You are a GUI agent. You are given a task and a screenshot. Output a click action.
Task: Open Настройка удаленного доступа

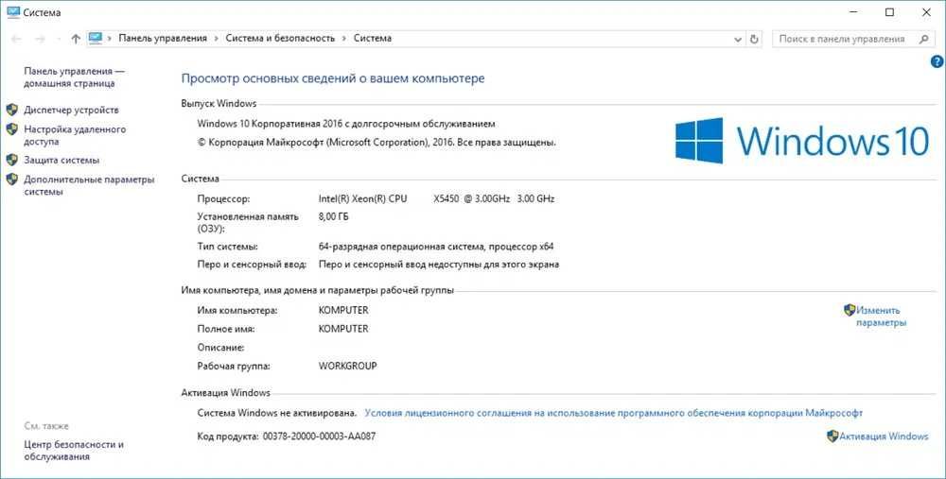point(75,135)
